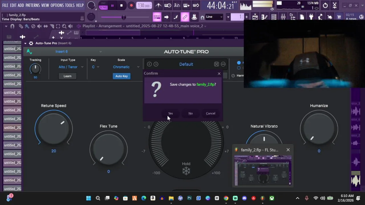
Task: Open the Mixer view icon
Action: (x=283, y=17)
